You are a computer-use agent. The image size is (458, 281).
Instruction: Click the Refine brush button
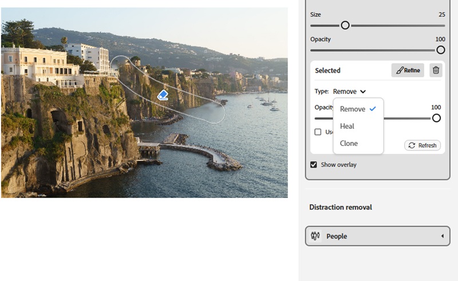pos(408,70)
